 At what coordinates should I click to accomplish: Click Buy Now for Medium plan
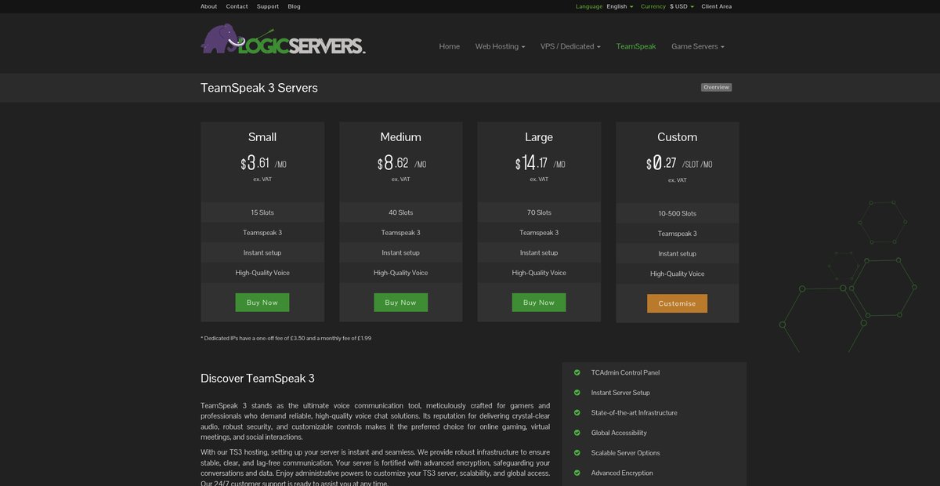401,303
